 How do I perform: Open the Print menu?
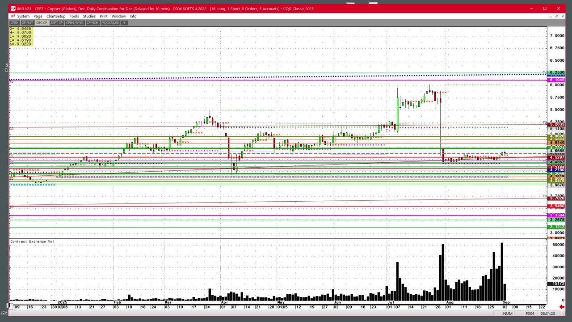point(104,16)
